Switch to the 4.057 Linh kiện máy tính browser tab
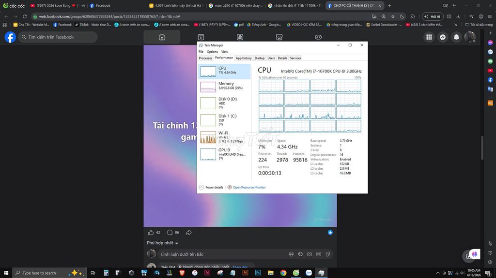 coord(176,6)
